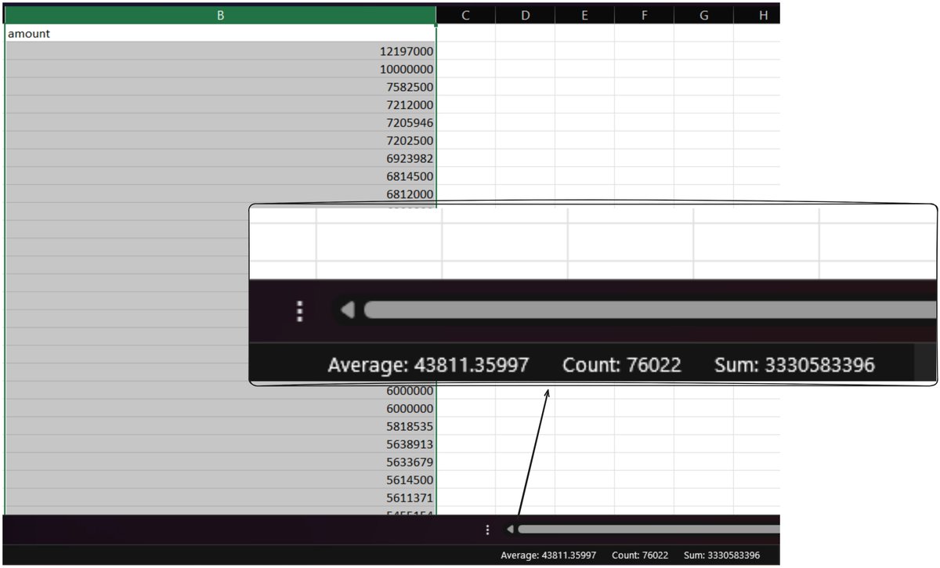Image resolution: width=940 pixels, height=568 pixels.
Task: Open the three-dot menu beside bottom scrollbar
Action: [x=487, y=529]
